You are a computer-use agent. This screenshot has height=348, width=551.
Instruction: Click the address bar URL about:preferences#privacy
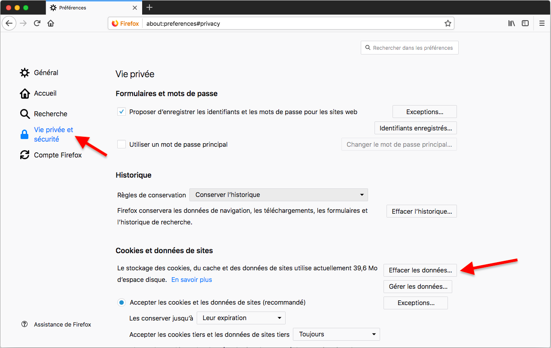(183, 24)
